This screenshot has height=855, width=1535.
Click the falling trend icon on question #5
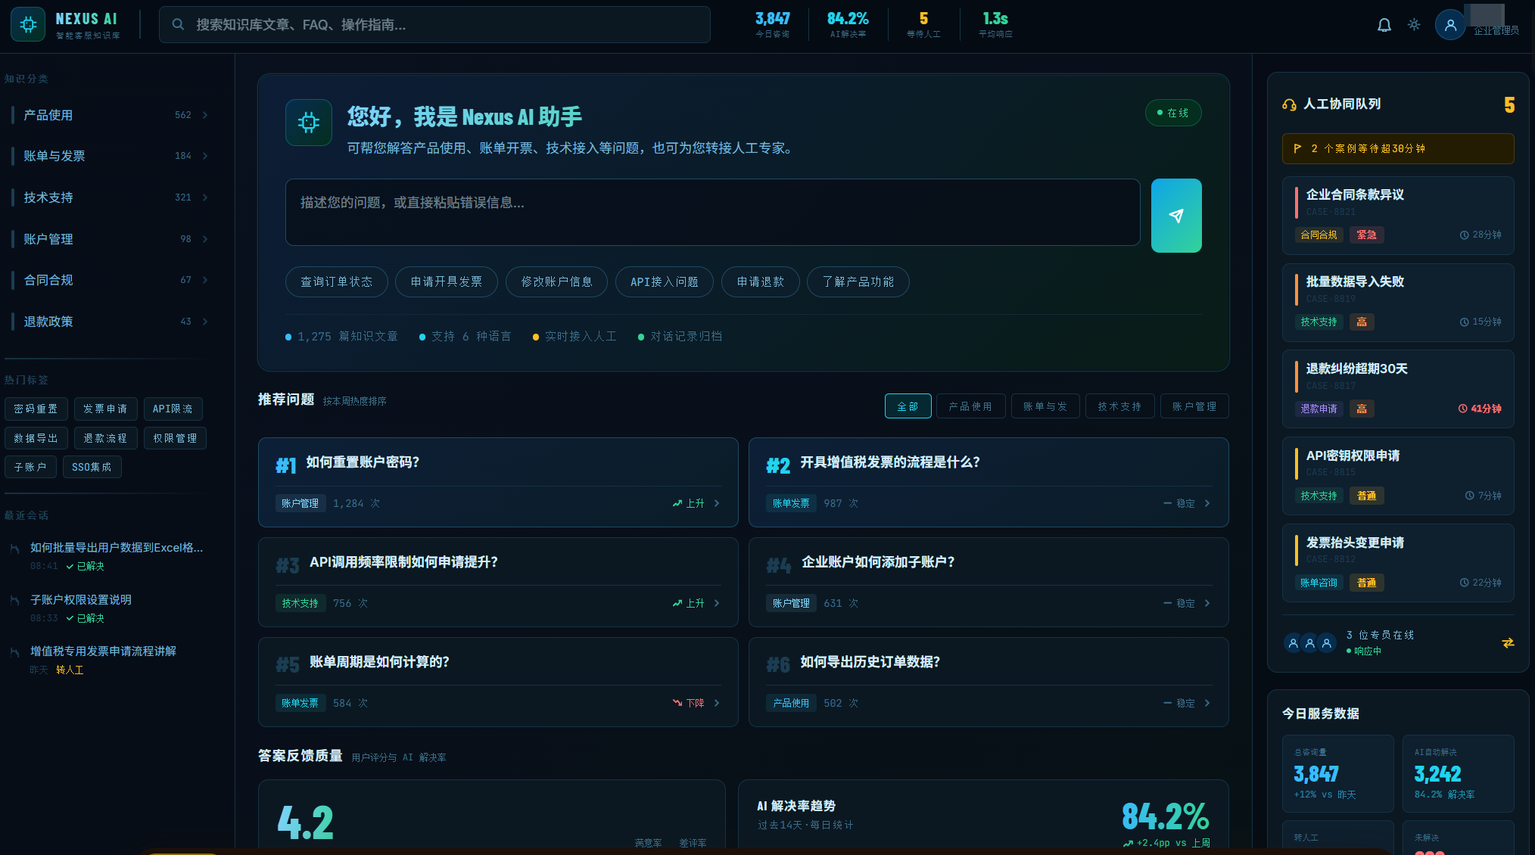point(677,704)
